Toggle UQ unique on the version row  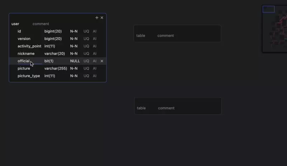pyautogui.click(x=86, y=39)
